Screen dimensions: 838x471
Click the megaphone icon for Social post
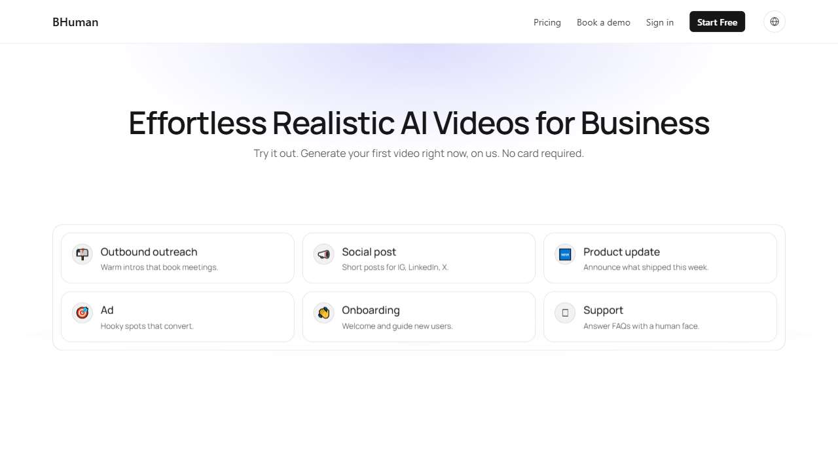[x=323, y=254]
